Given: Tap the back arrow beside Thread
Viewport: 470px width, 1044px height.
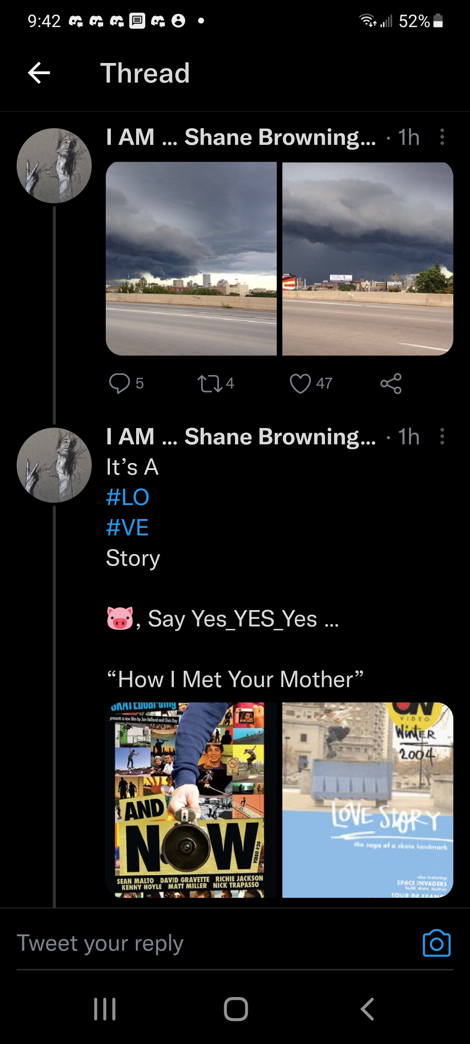Looking at the screenshot, I should click(x=39, y=73).
